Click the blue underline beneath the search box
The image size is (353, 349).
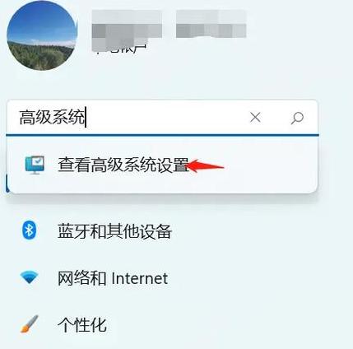click(x=162, y=135)
